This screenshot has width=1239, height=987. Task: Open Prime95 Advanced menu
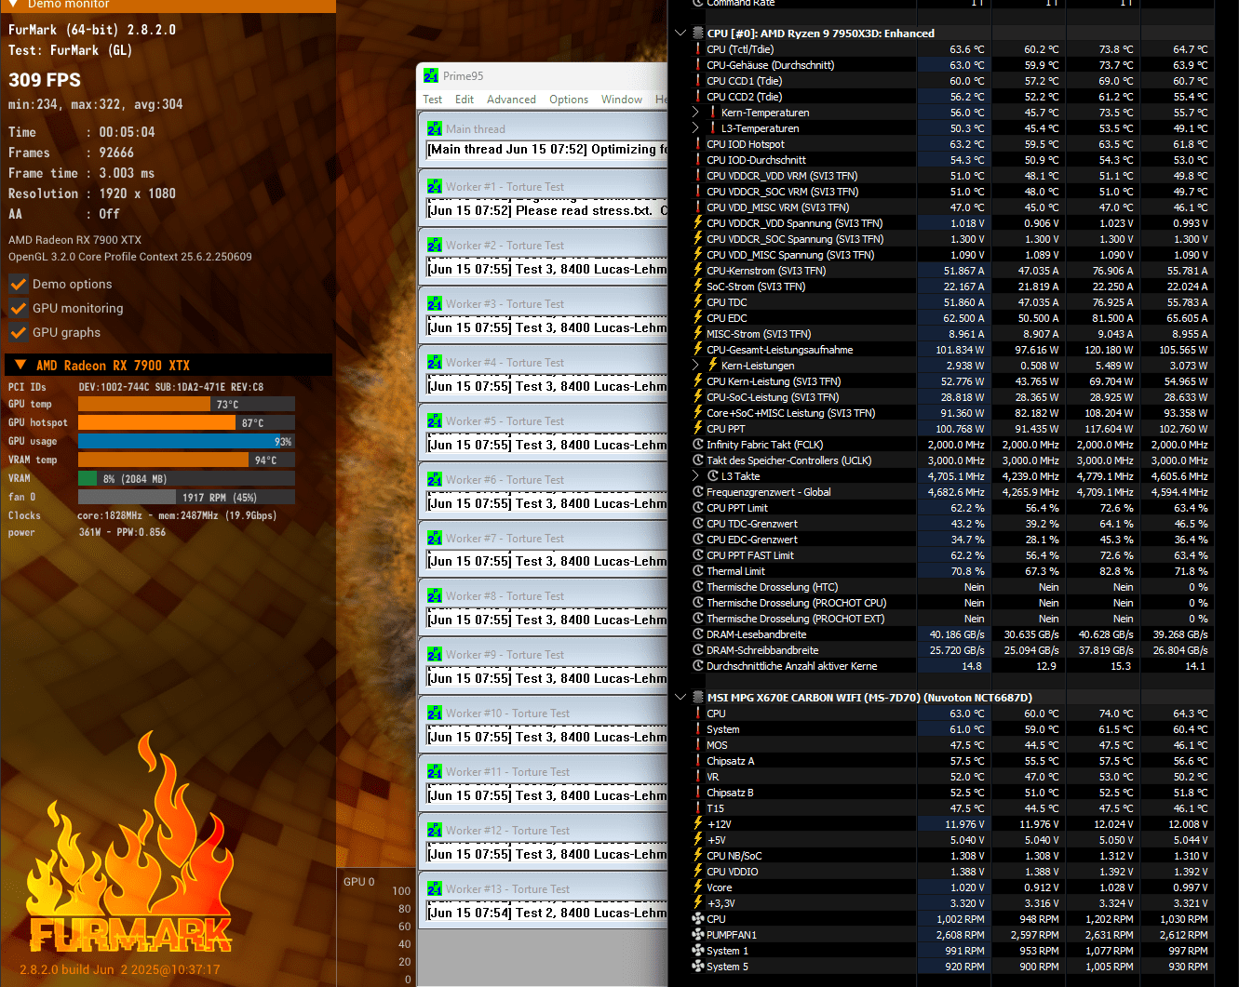click(511, 100)
